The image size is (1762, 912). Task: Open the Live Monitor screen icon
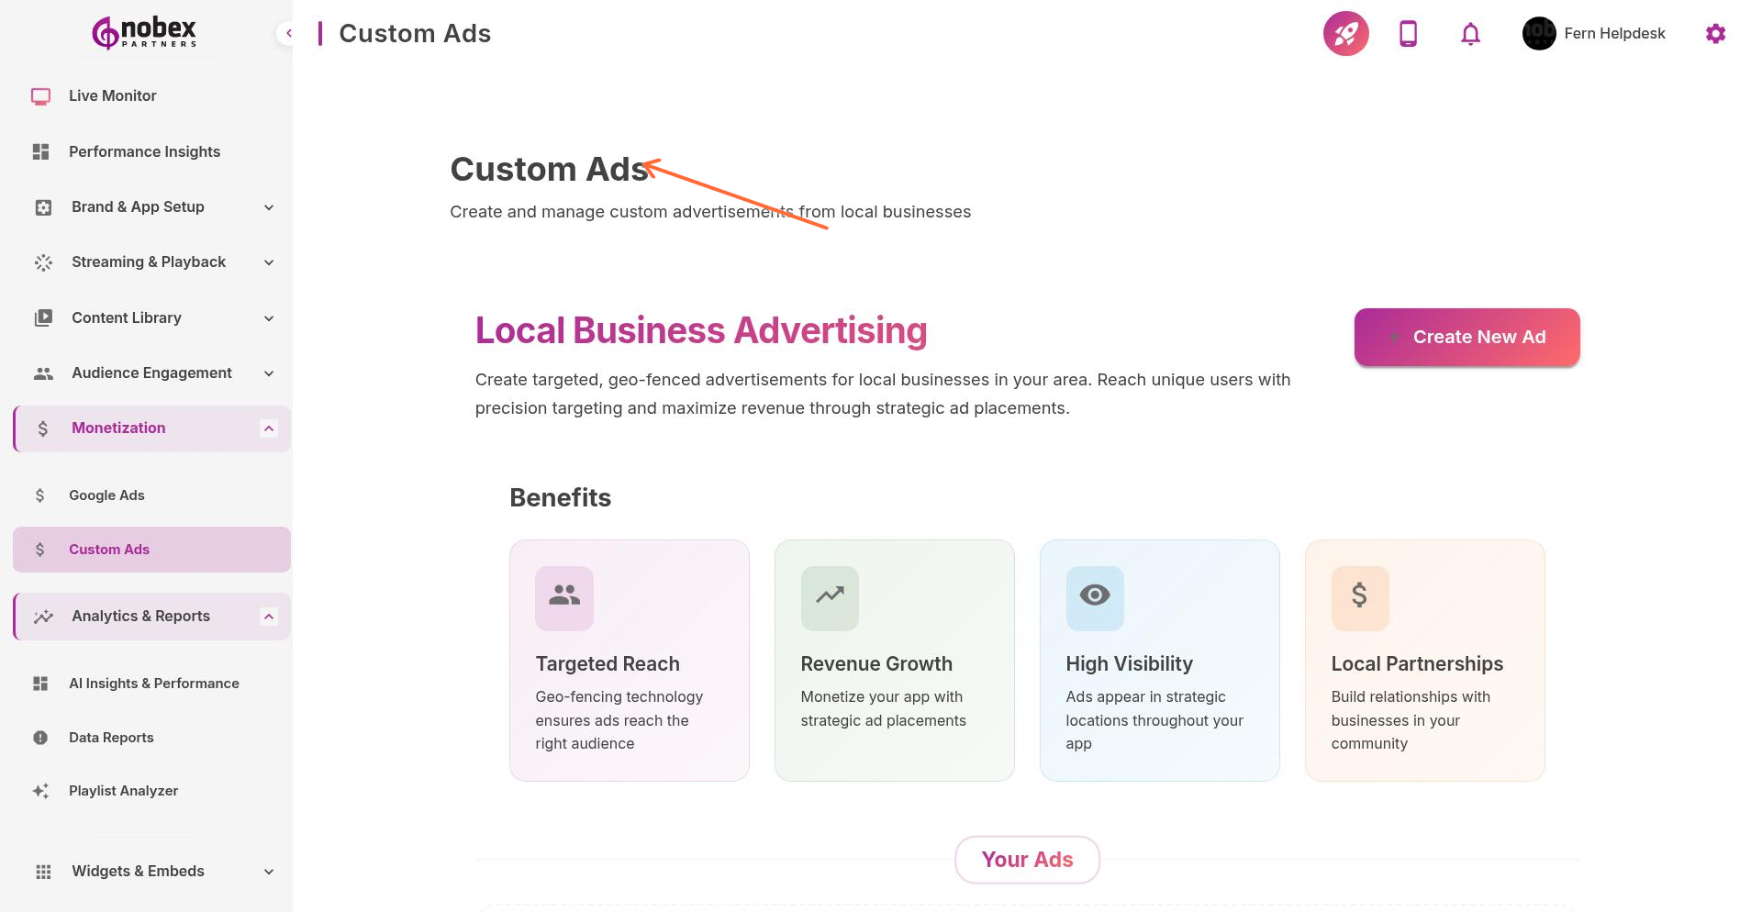40,95
